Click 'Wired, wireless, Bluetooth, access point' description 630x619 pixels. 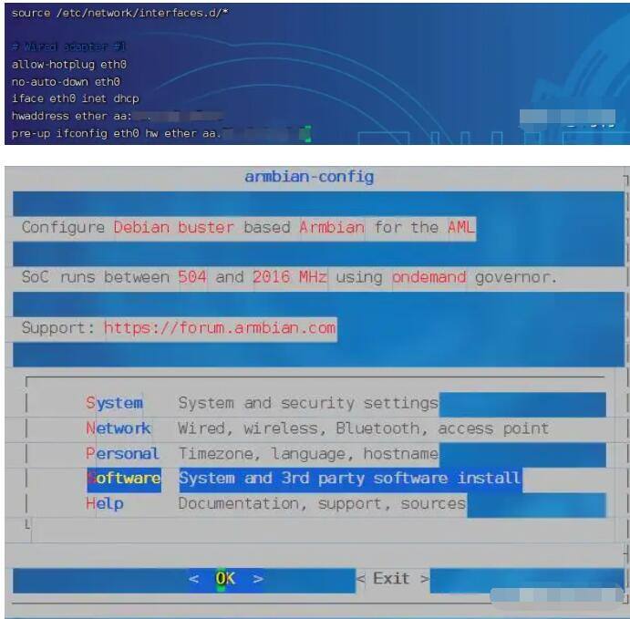click(363, 428)
